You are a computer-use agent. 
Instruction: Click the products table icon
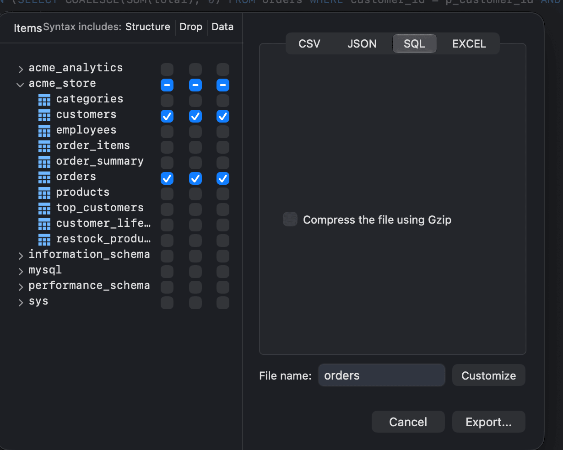coord(44,193)
